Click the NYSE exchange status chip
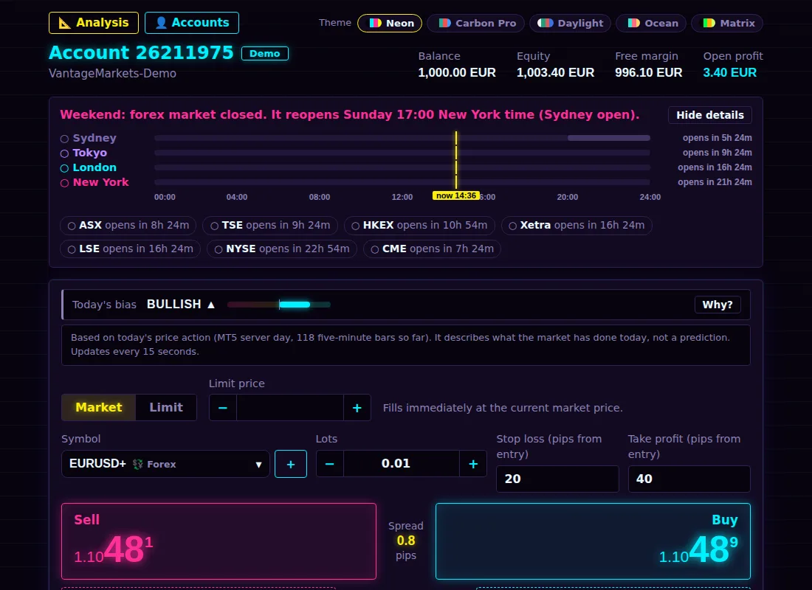The width and height of the screenshot is (812, 590). click(282, 249)
